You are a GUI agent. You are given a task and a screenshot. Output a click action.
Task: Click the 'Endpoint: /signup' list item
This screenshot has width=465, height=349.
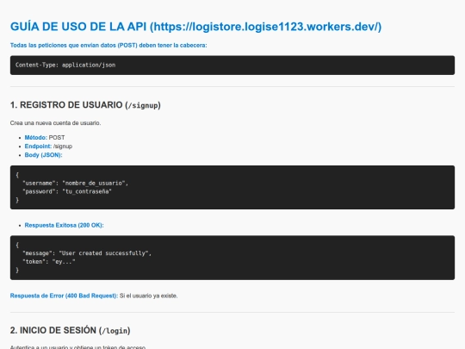point(48,146)
